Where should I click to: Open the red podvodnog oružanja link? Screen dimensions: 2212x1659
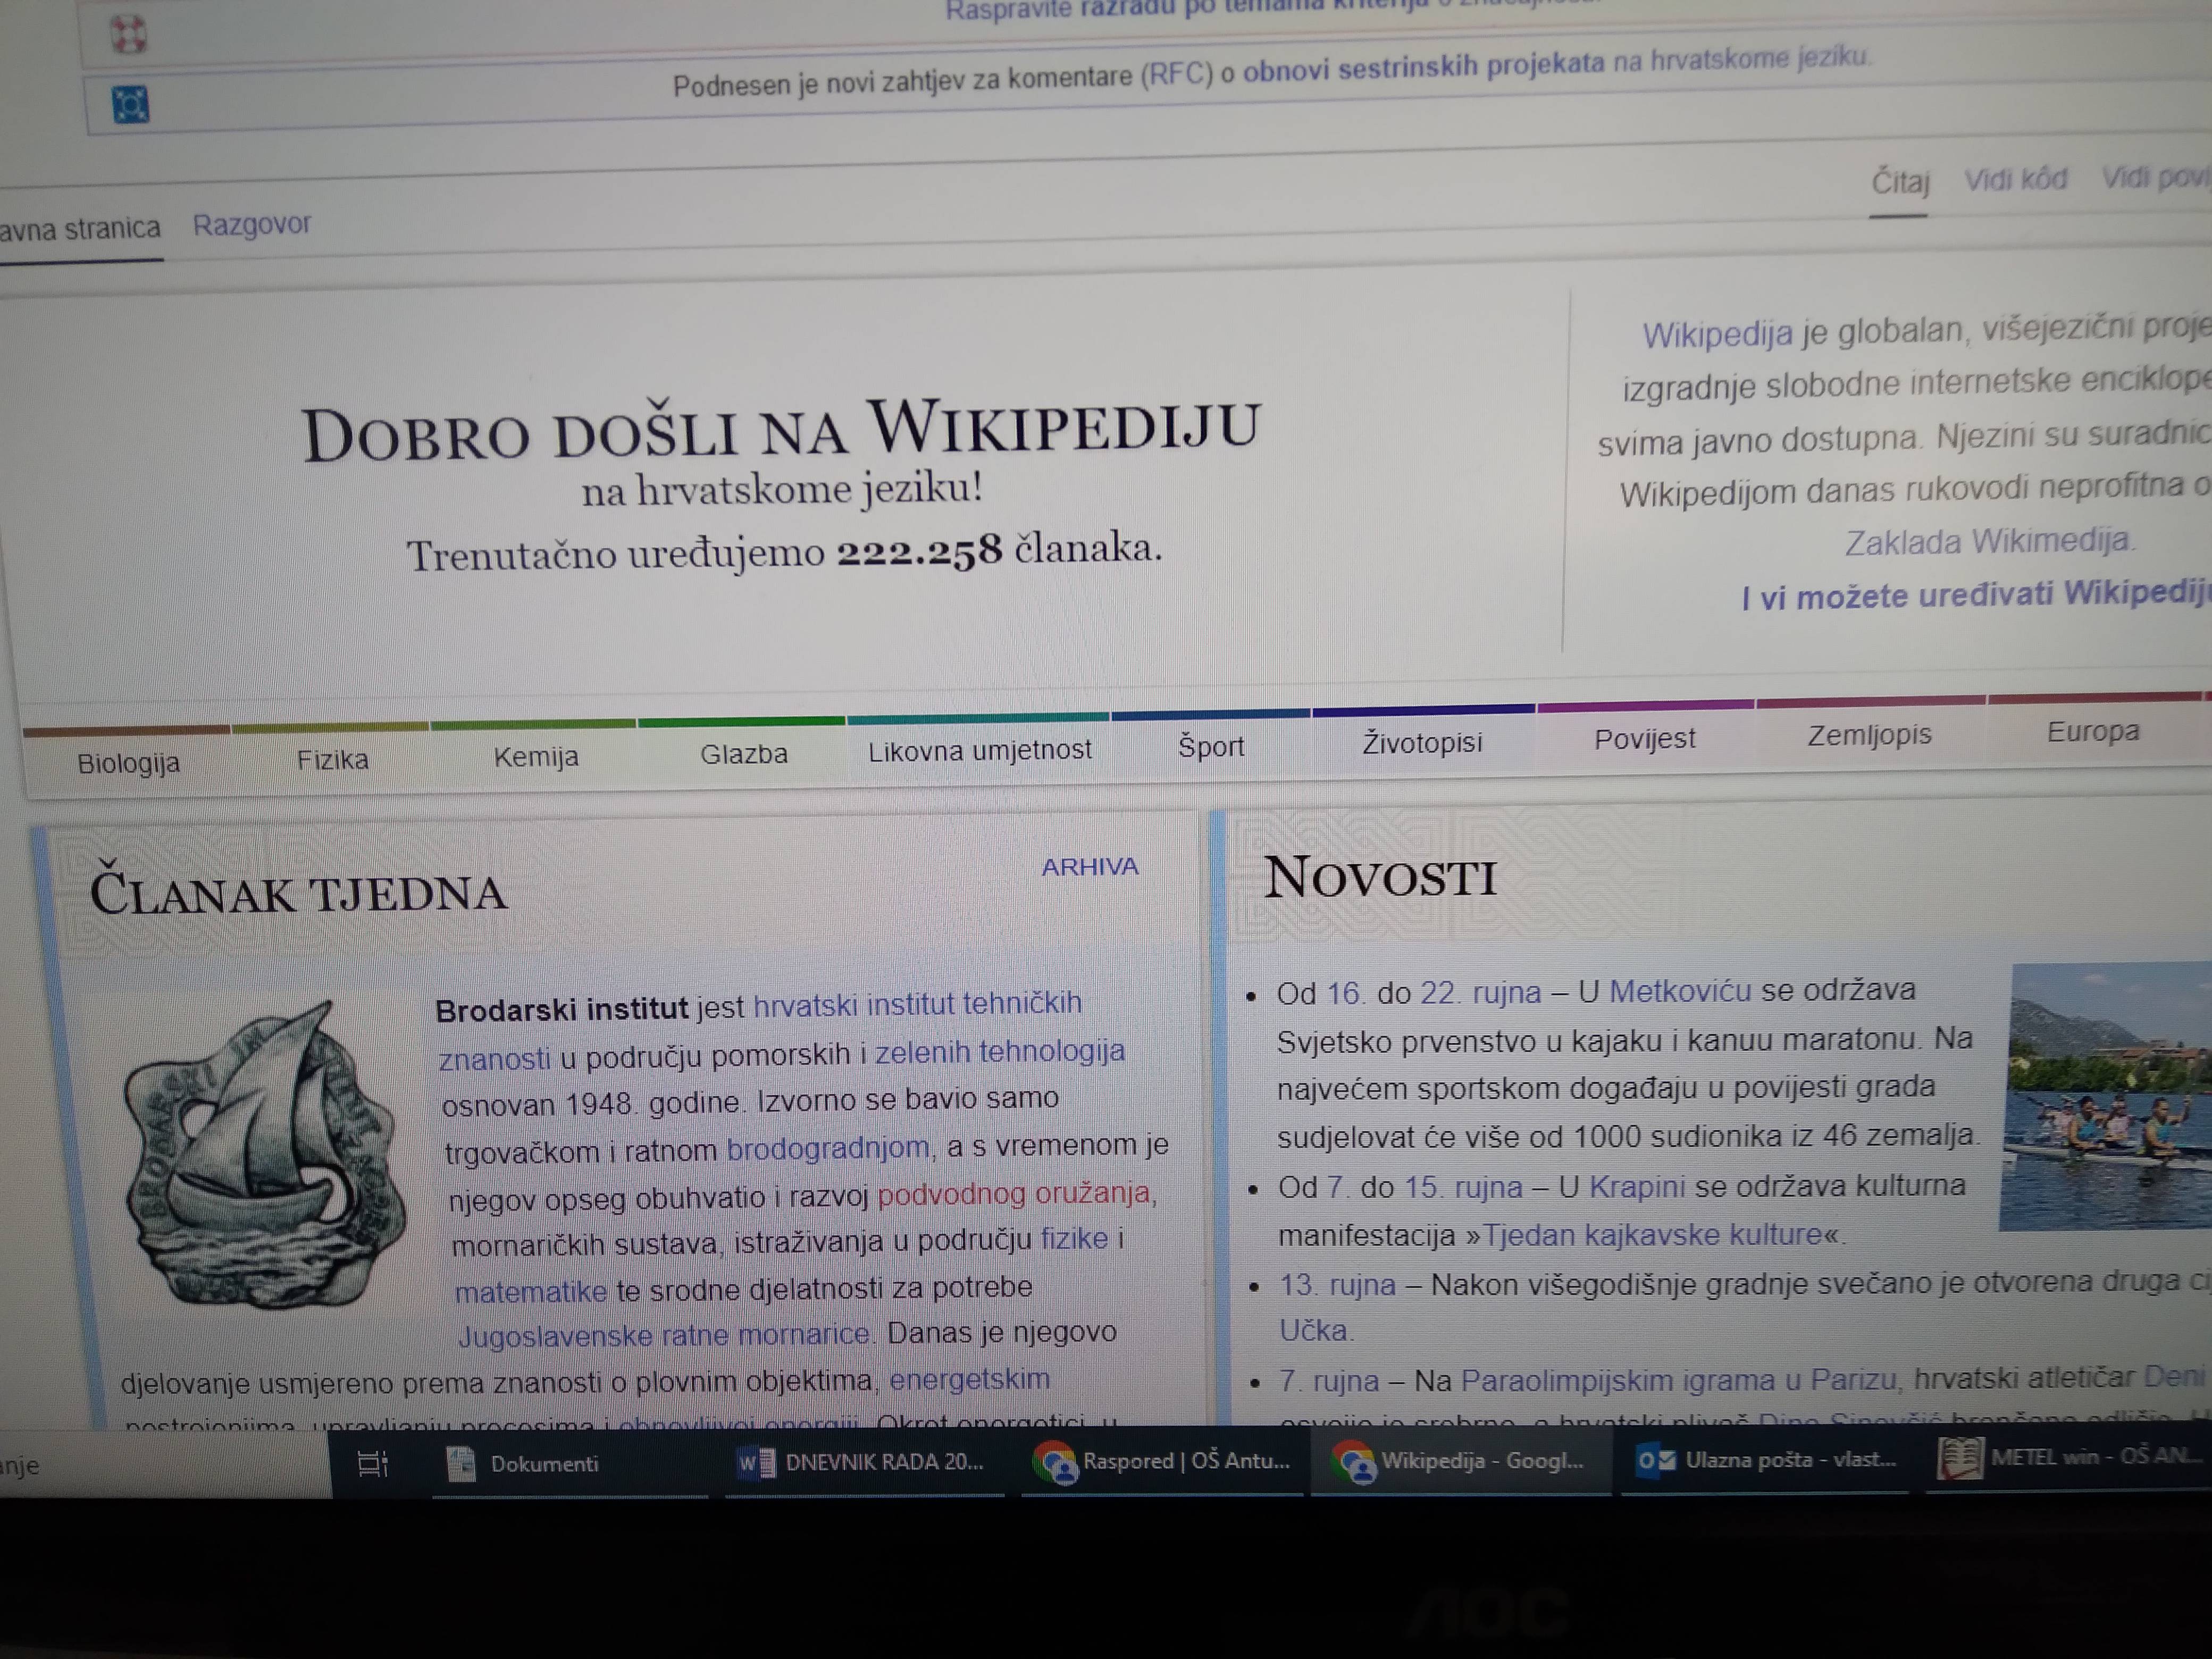pyautogui.click(x=1014, y=1193)
